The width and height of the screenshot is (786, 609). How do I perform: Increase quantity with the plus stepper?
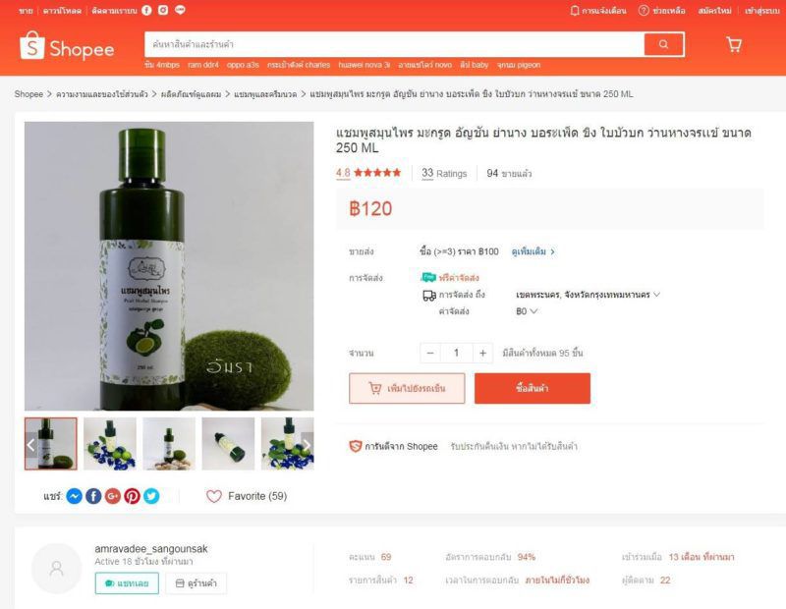482,353
